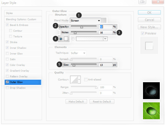This screenshot has height=125, width=165.
Task: Toggle the Preview checkbox
Action: (142, 33)
